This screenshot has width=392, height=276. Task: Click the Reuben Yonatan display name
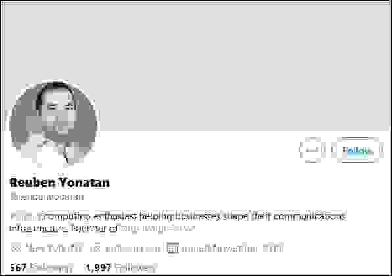pos(59,183)
